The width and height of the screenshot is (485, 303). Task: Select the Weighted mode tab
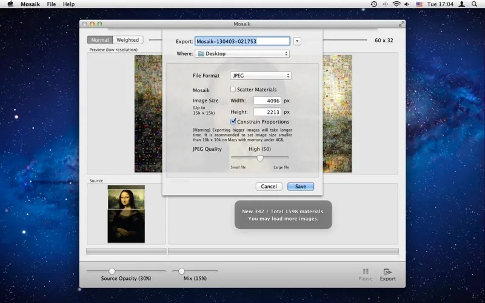click(127, 40)
